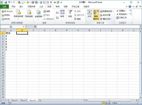
Task: Open the 取消组合 (Ungroup) dropdown
Action: (x=128, y=14)
